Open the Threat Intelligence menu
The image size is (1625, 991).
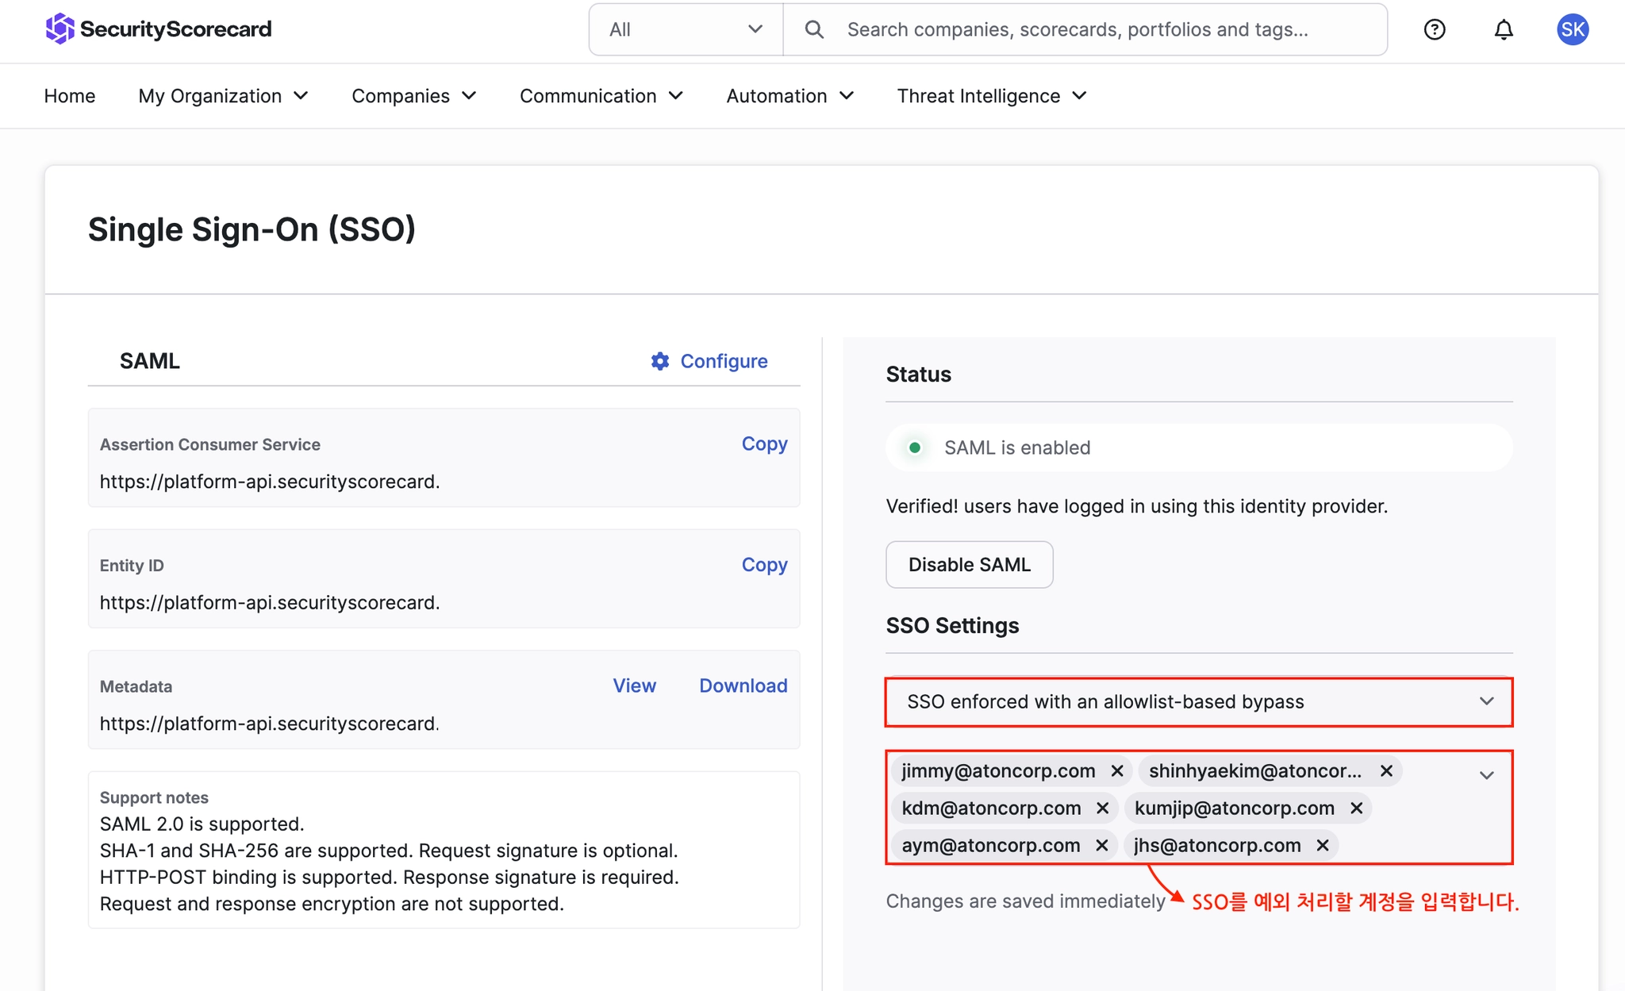click(991, 96)
